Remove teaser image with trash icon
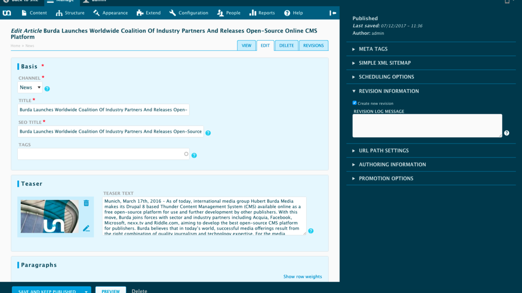This screenshot has height=293, width=522. 86,203
